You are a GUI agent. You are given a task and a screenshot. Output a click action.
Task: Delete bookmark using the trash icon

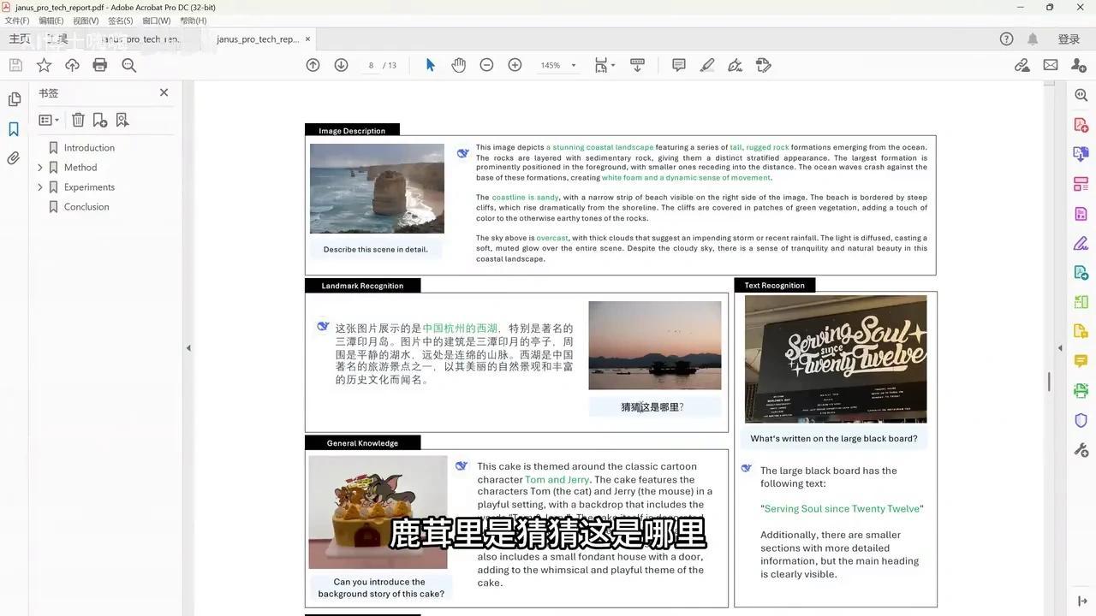79,120
